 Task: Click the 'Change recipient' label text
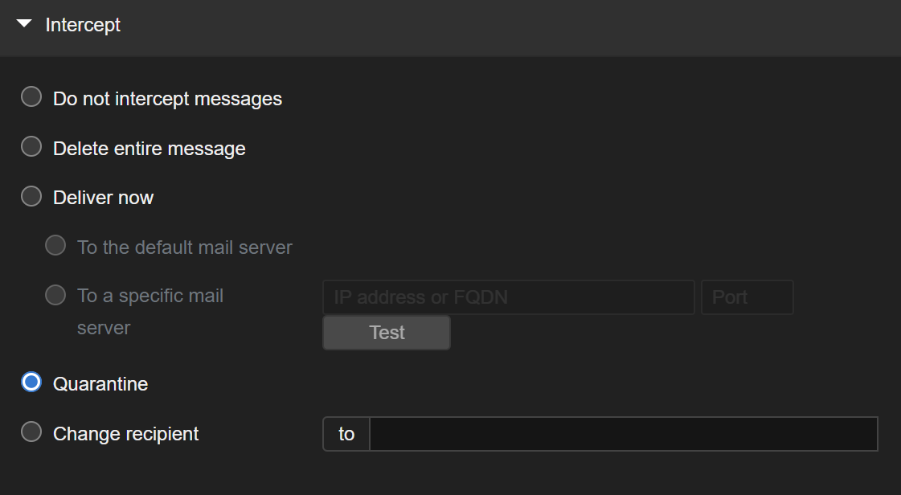click(x=125, y=434)
